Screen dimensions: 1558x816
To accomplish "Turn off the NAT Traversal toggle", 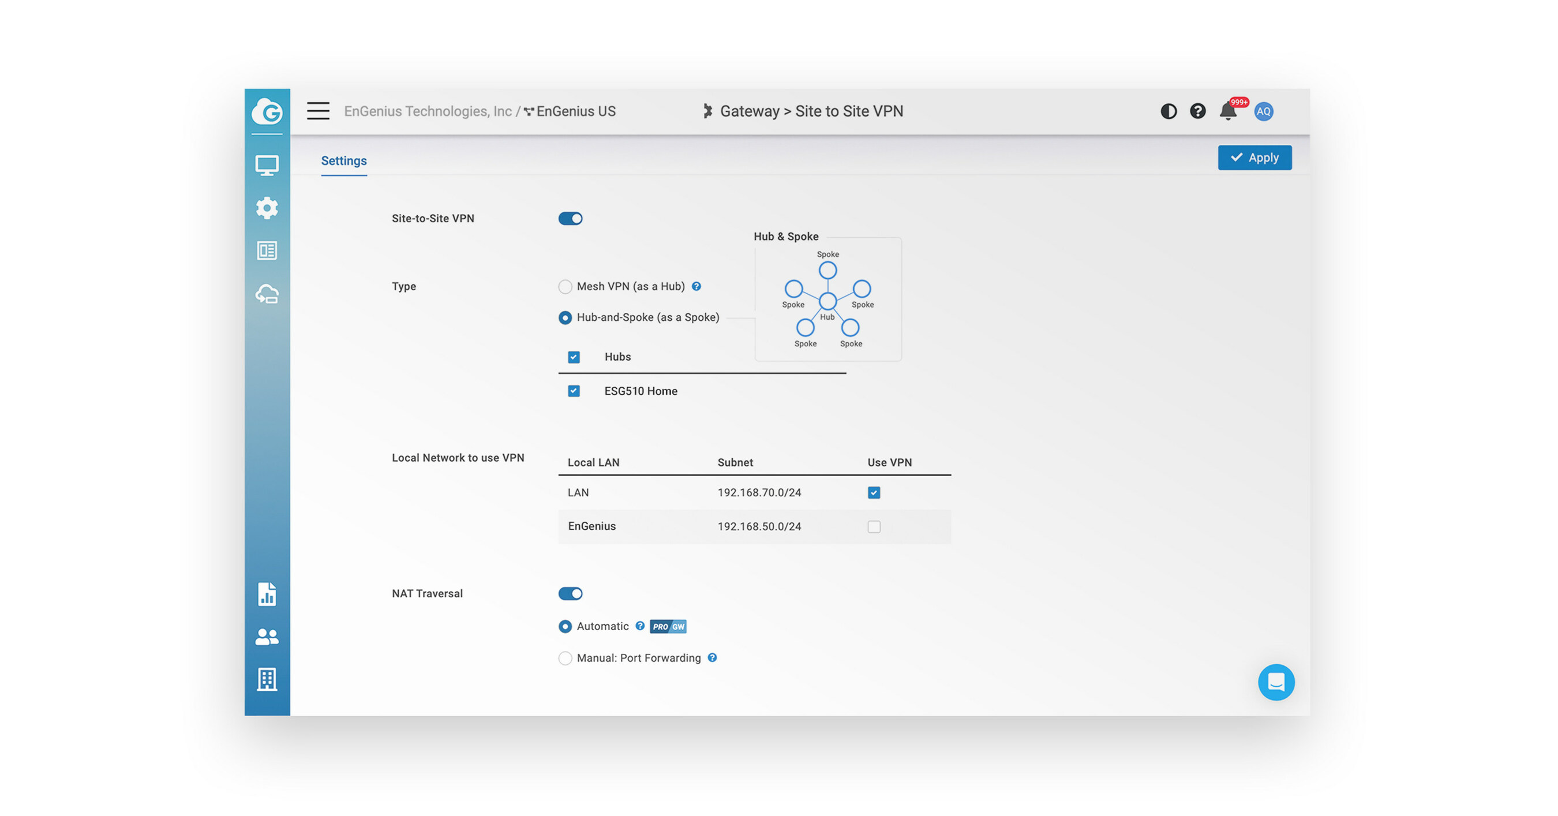I will point(571,593).
